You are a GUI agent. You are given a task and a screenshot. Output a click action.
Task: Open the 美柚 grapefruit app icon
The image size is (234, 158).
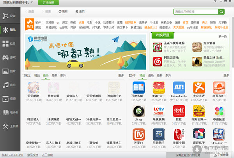pos(159,88)
